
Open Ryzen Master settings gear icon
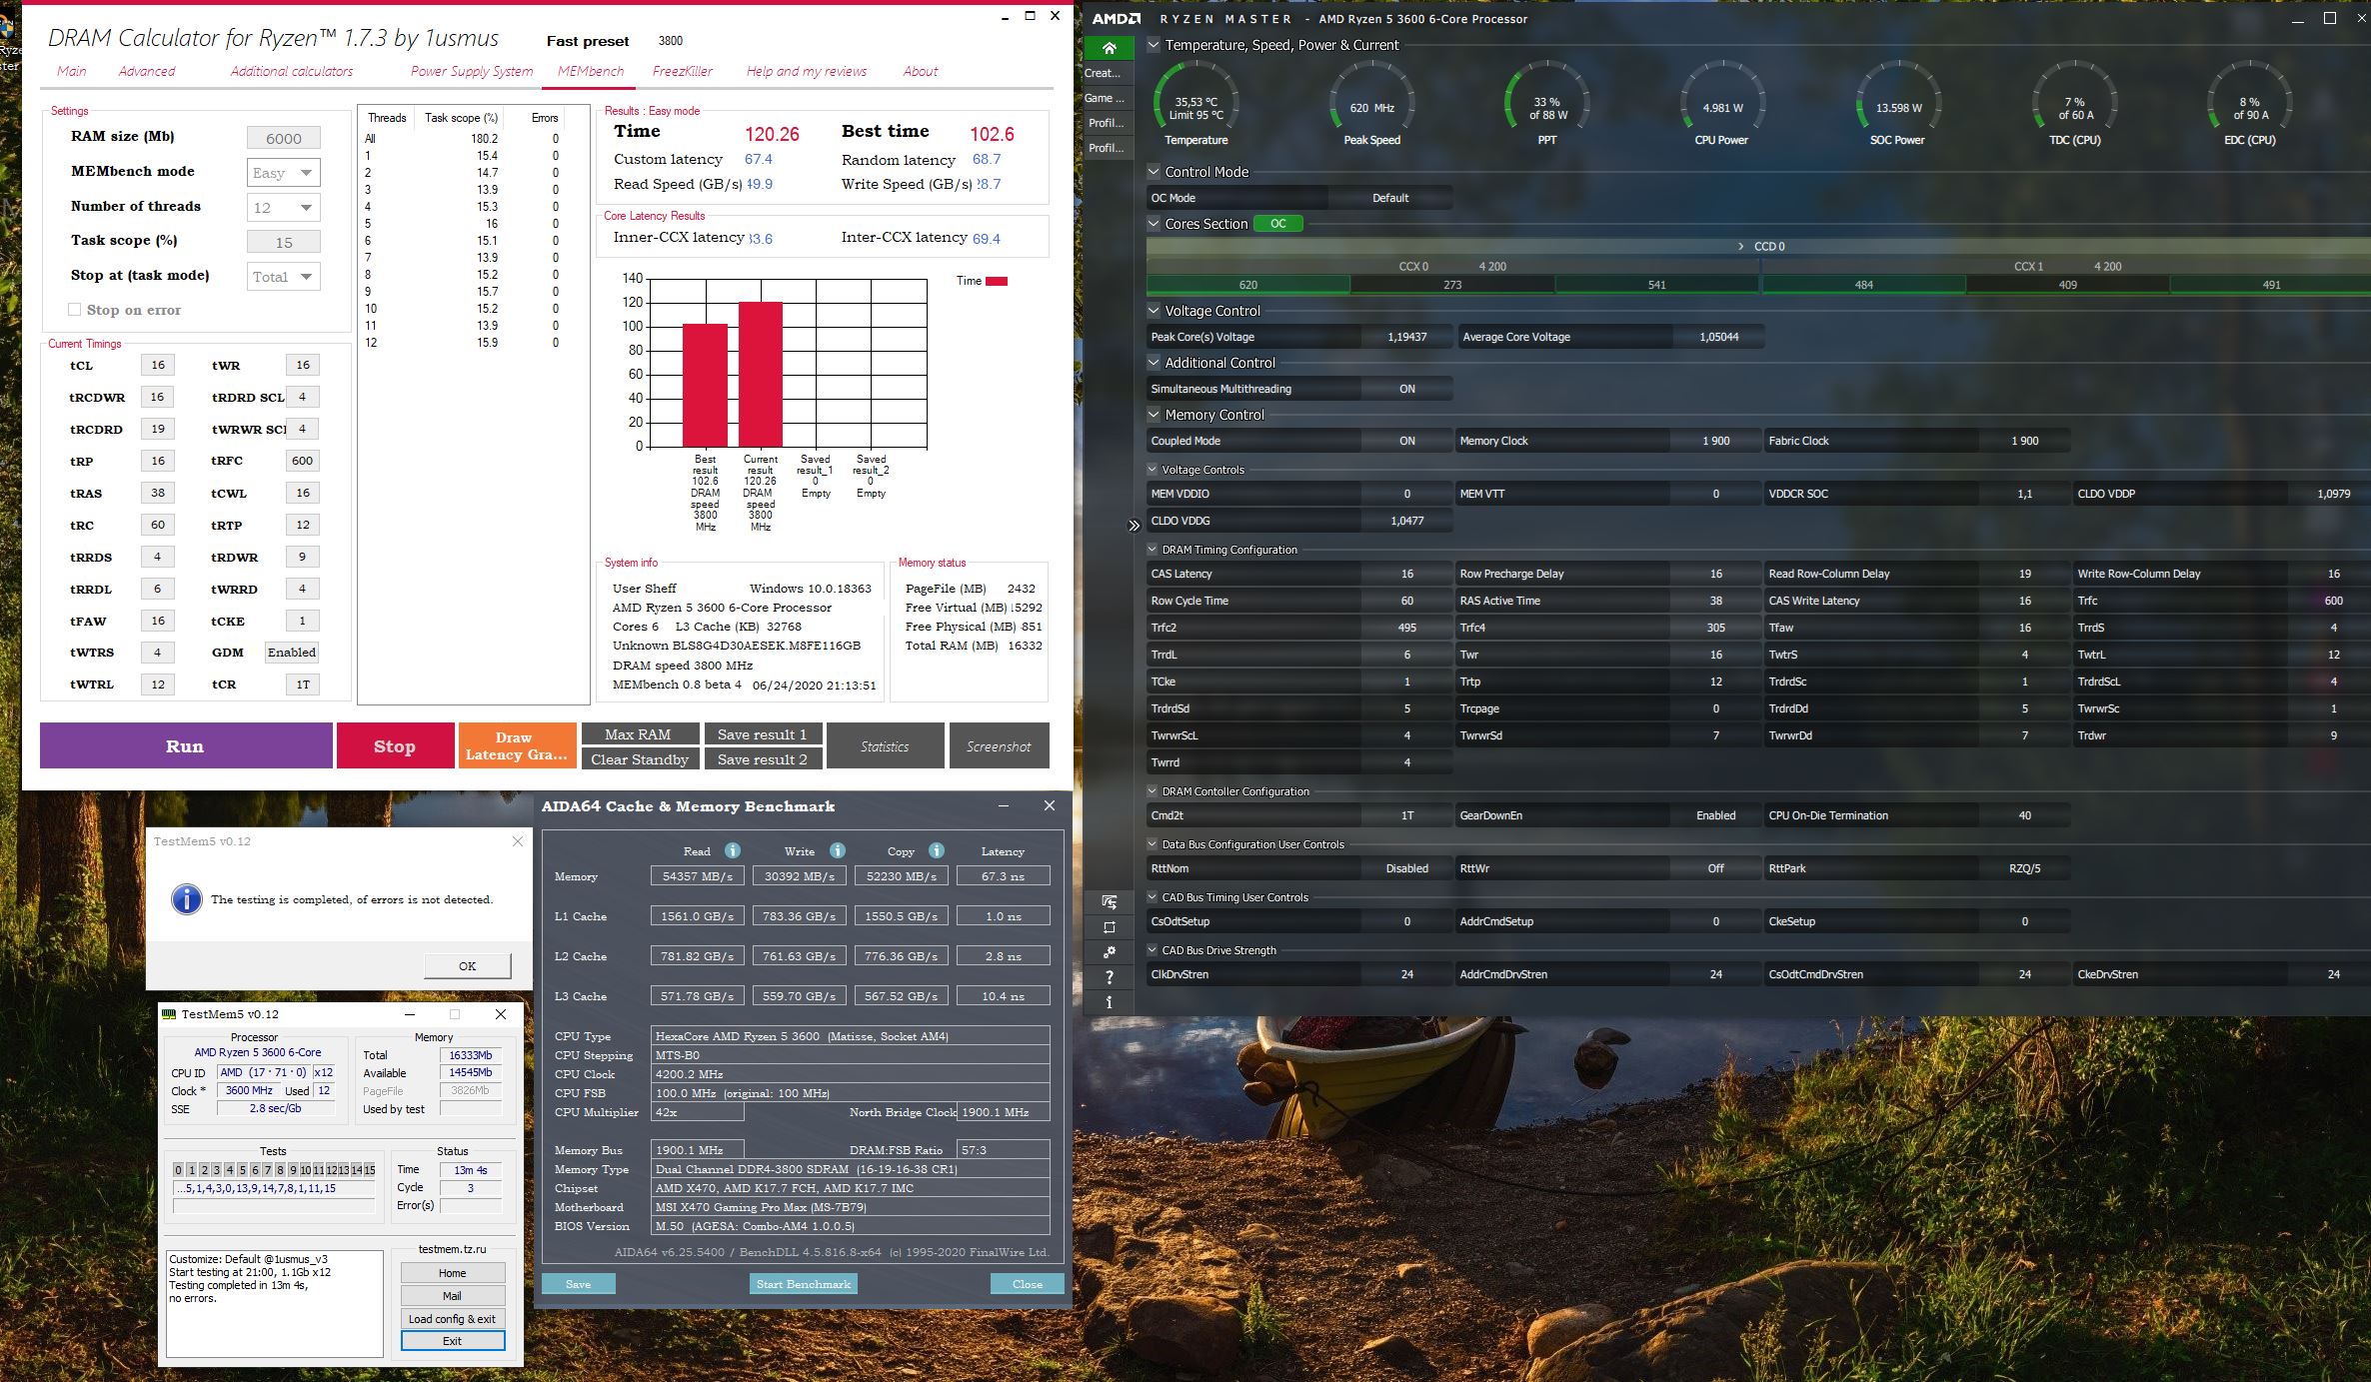[x=1109, y=952]
